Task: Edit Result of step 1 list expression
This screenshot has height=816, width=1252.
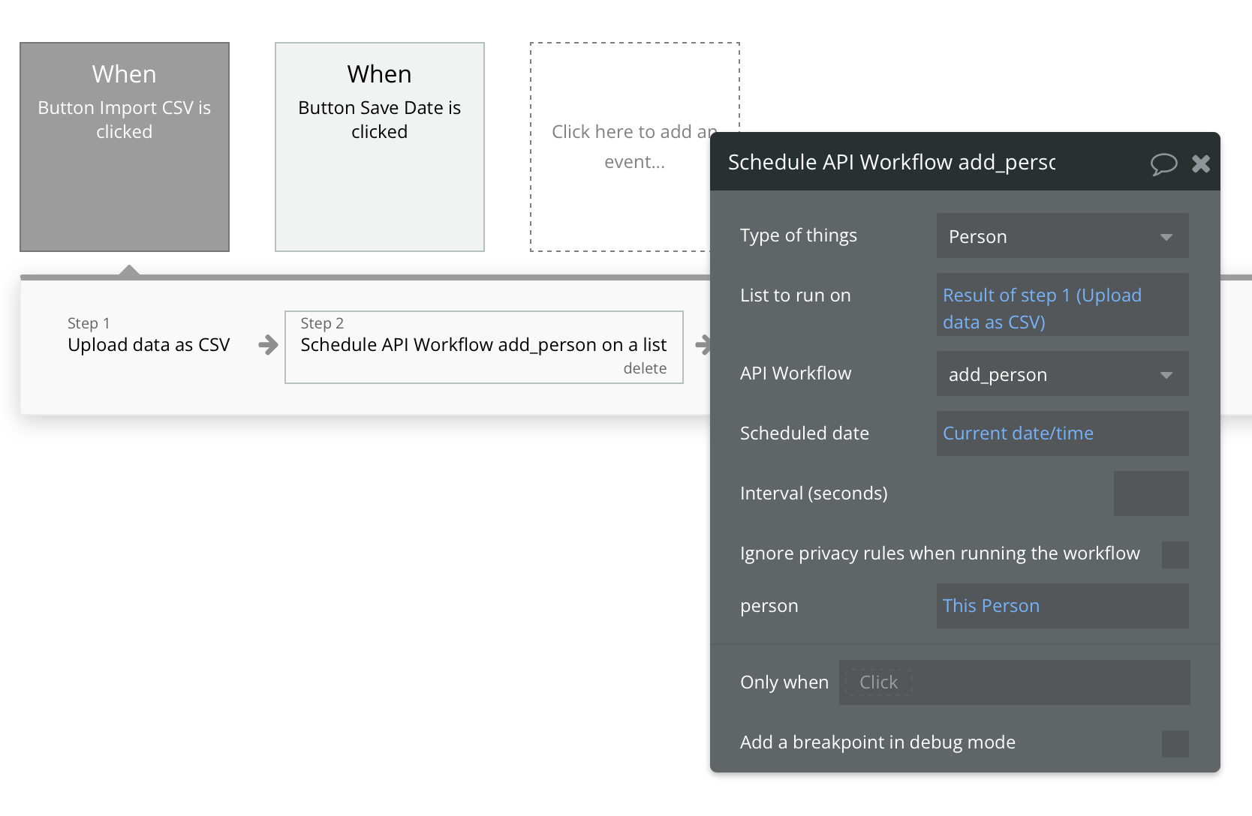Action: point(1042,308)
